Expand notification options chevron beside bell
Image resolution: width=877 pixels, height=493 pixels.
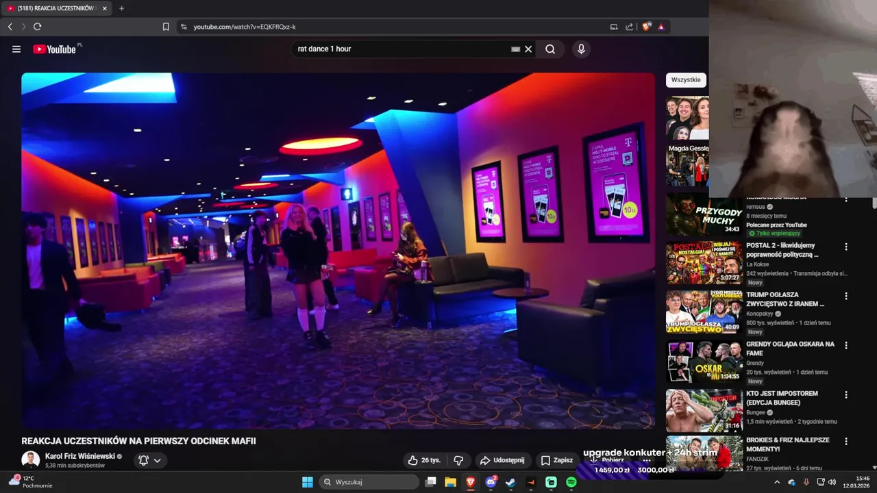tap(158, 460)
